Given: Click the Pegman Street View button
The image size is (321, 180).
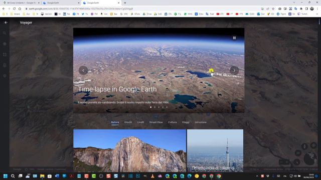Looking at the screenshot, I should point(304,146).
